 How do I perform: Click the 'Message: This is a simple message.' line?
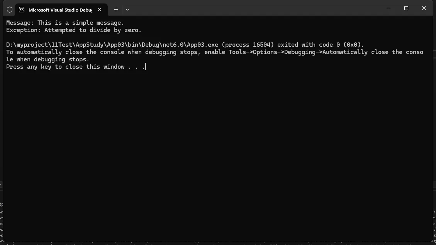point(65,23)
